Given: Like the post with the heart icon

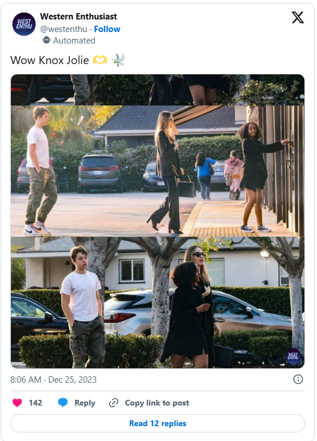Looking at the screenshot, I should tap(17, 403).
